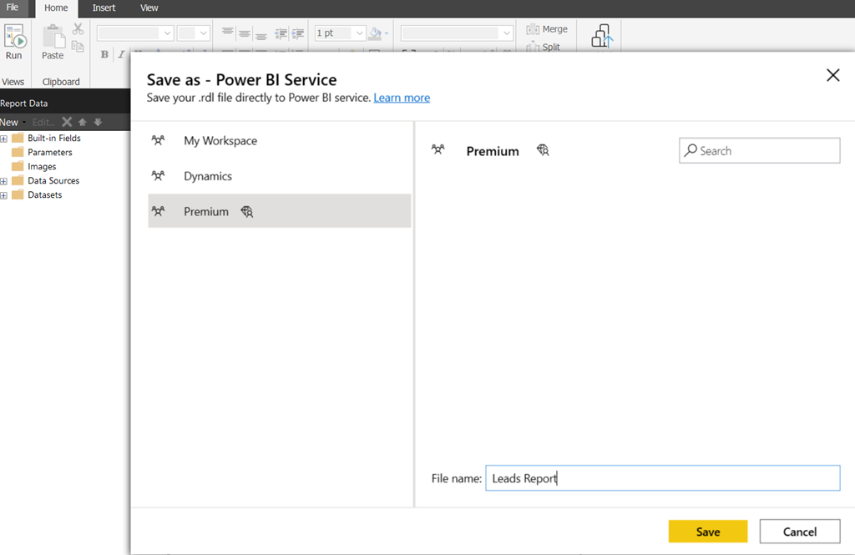Click the people icon beside My Workspace
Viewport: 855px width, 555px height.
click(x=158, y=140)
